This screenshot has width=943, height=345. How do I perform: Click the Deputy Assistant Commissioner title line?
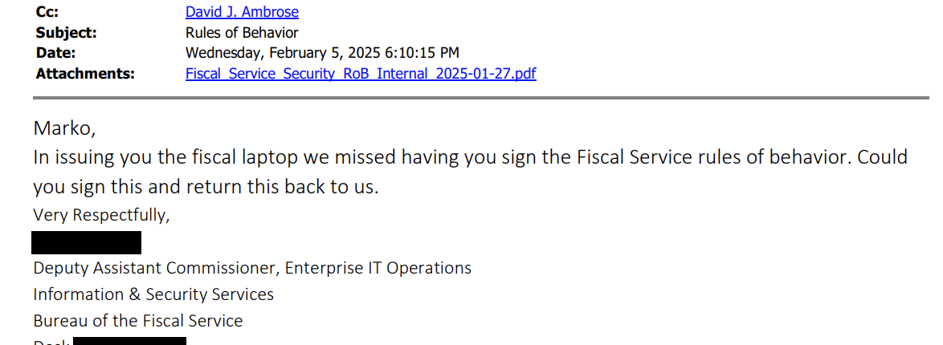pyautogui.click(x=252, y=268)
